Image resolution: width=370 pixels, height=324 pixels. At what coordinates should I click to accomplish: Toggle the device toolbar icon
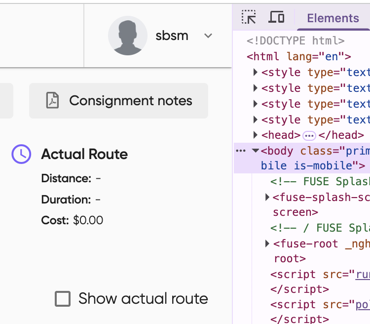pyautogui.click(x=276, y=17)
